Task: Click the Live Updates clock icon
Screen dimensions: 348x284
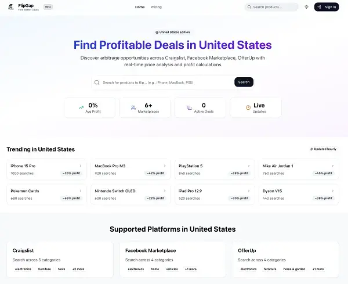Action: pyautogui.click(x=248, y=107)
